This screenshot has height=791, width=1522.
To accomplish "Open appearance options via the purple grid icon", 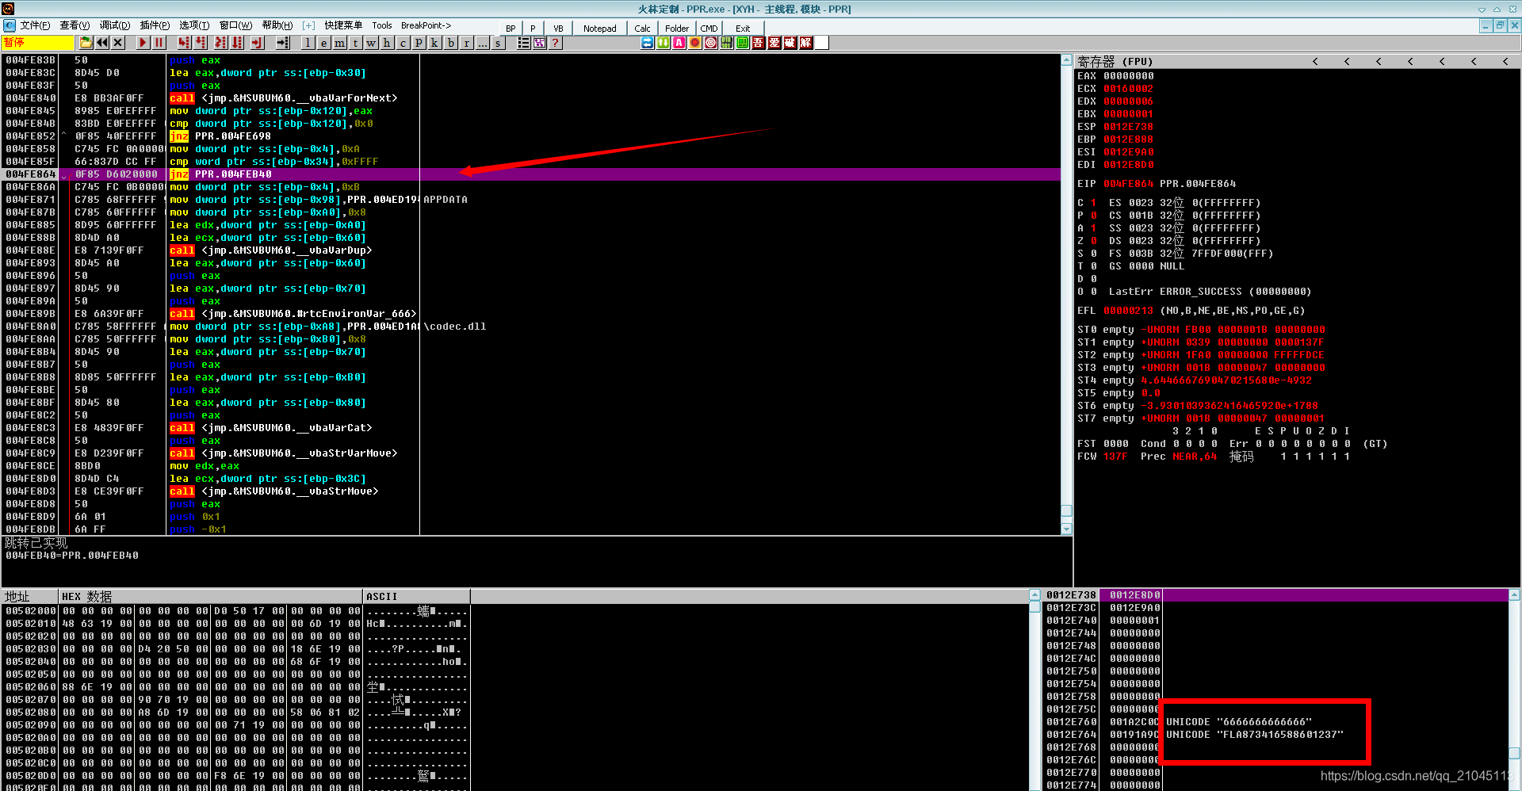I will coord(540,43).
